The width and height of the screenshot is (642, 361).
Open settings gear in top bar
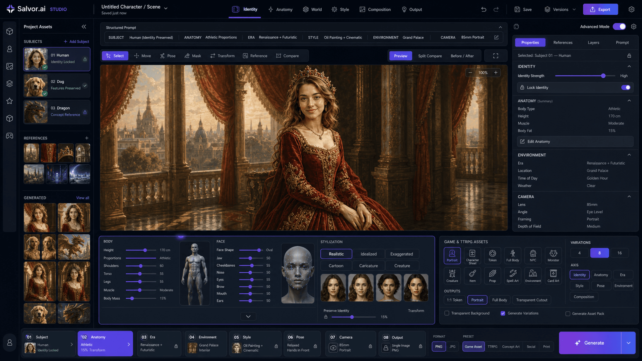[x=631, y=9]
